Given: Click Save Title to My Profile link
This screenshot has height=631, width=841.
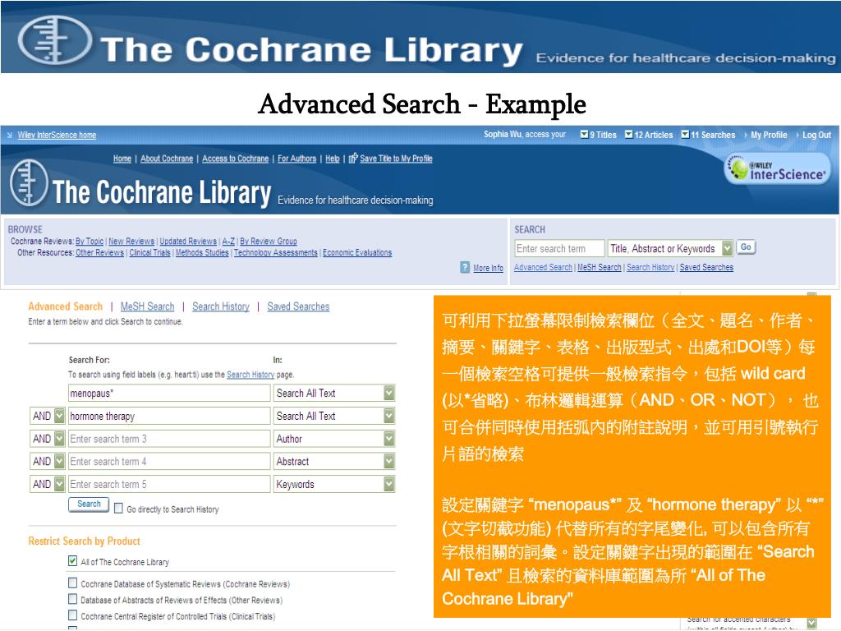Looking at the screenshot, I should coord(396,159).
